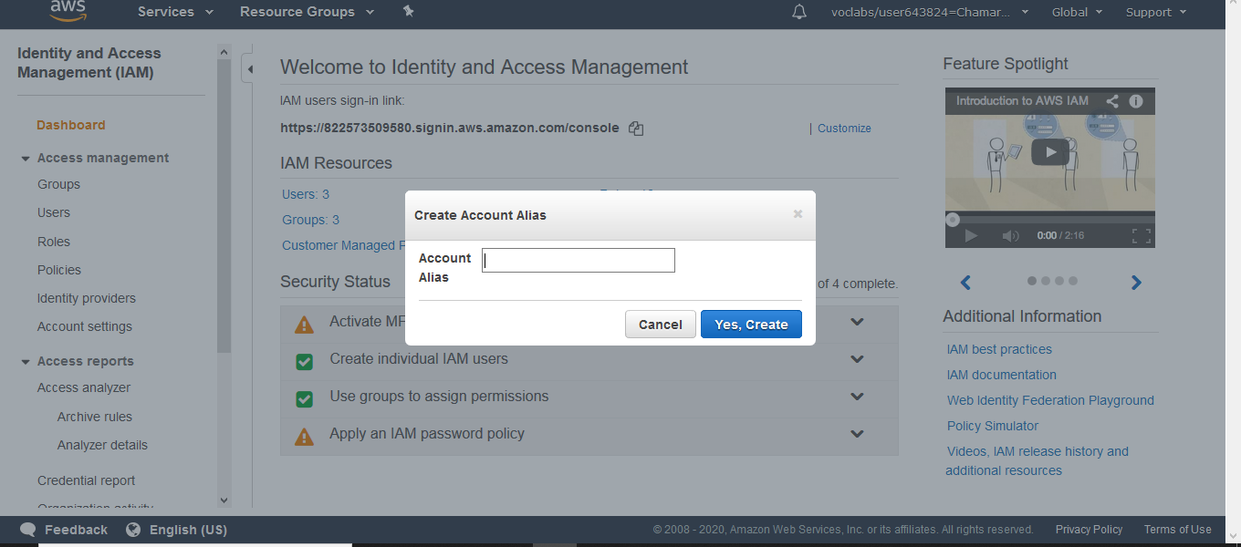Image resolution: width=1241 pixels, height=547 pixels.
Task: Open Policy Simulator link
Action: pos(993,426)
